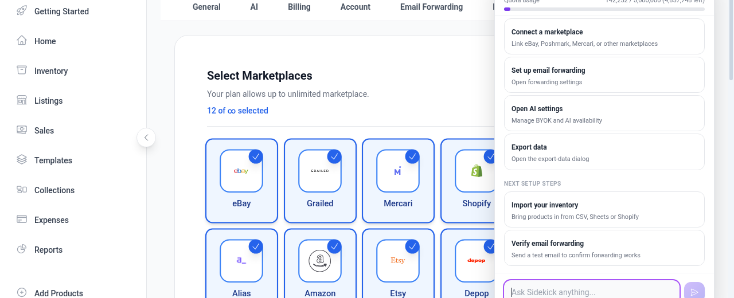Click the Sales cash icon

pyautogui.click(x=22, y=130)
